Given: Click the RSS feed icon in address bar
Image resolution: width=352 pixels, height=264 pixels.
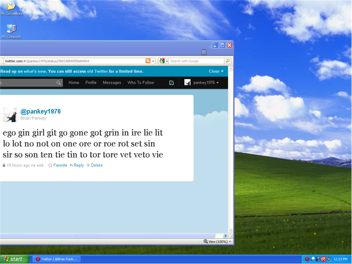Looking at the screenshot, I should click(148, 61).
